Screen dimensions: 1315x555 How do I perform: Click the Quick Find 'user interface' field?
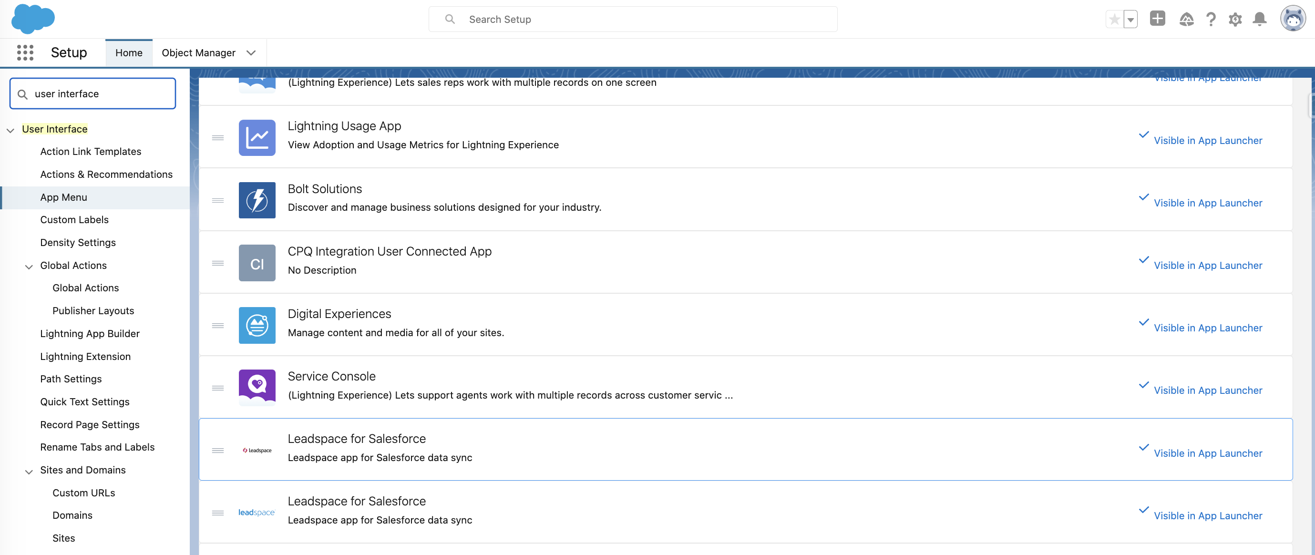click(x=93, y=94)
